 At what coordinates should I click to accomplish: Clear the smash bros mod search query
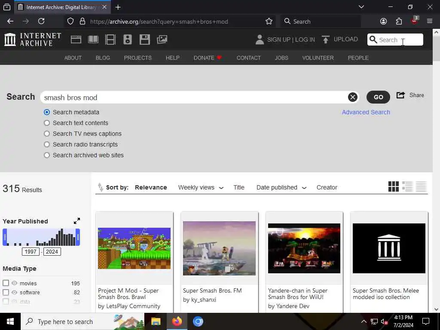coord(353,97)
